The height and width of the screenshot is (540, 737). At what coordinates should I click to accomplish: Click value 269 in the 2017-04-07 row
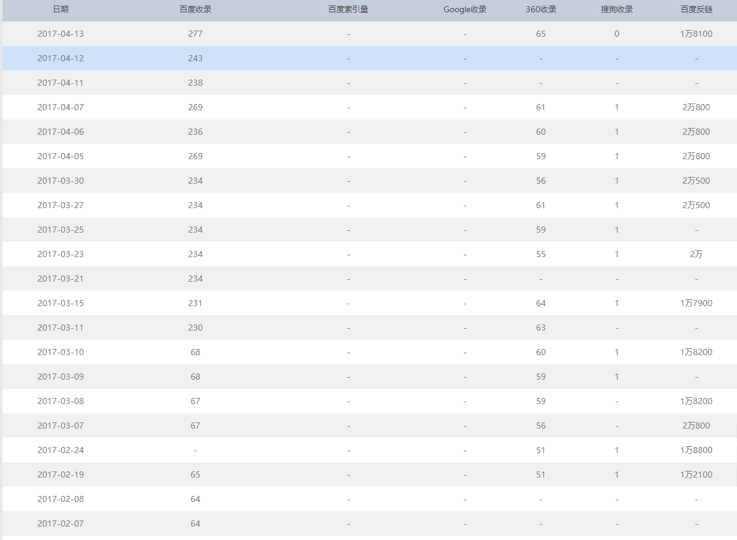point(195,107)
